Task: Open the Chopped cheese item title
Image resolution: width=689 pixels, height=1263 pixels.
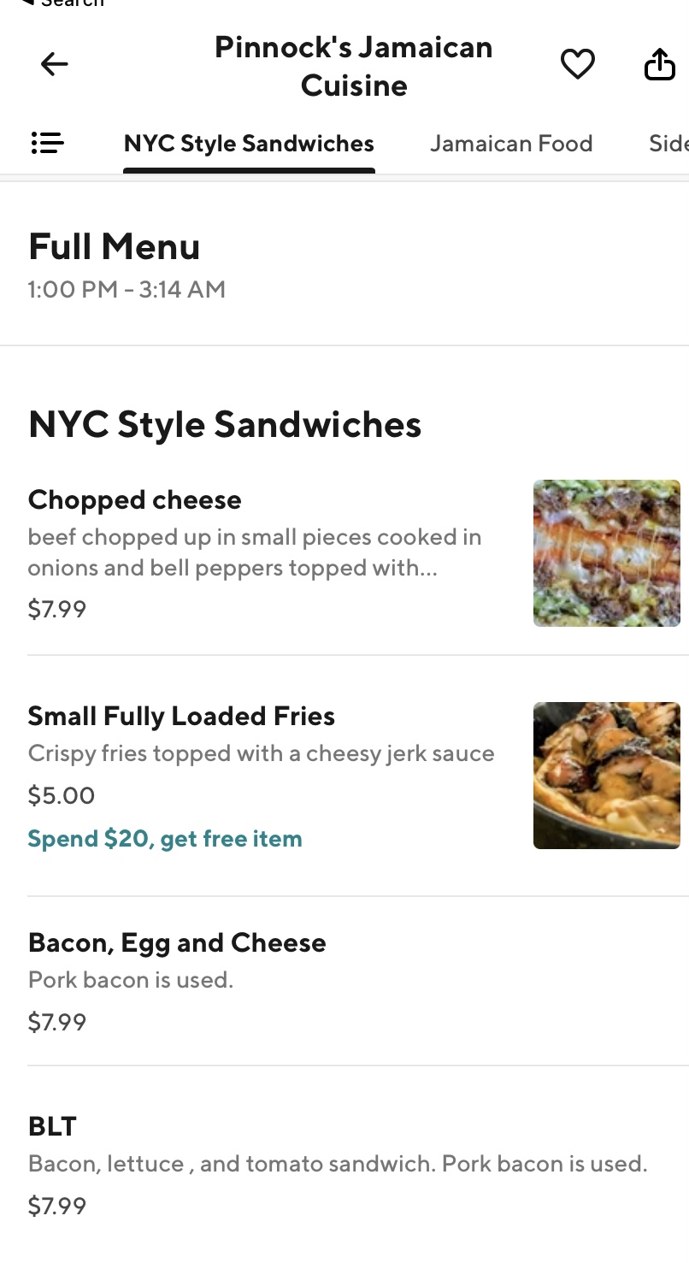Action: pyautogui.click(x=135, y=500)
